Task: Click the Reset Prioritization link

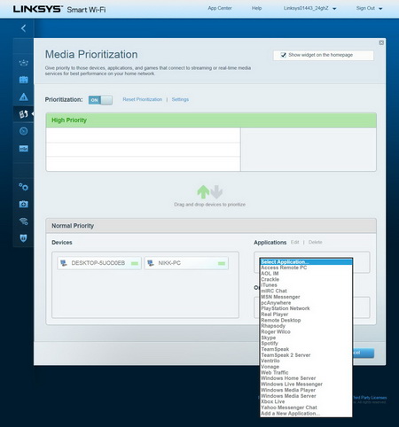Action: pyautogui.click(x=143, y=99)
